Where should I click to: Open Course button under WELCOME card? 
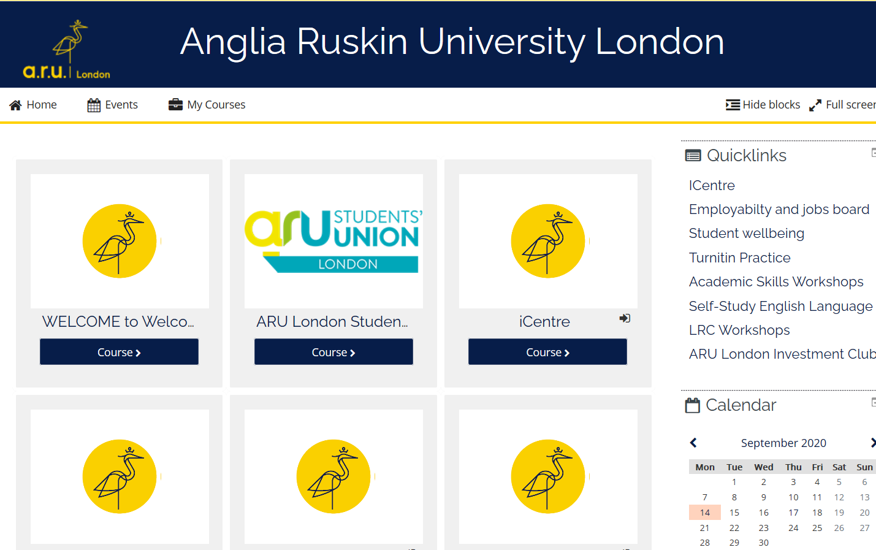119,352
